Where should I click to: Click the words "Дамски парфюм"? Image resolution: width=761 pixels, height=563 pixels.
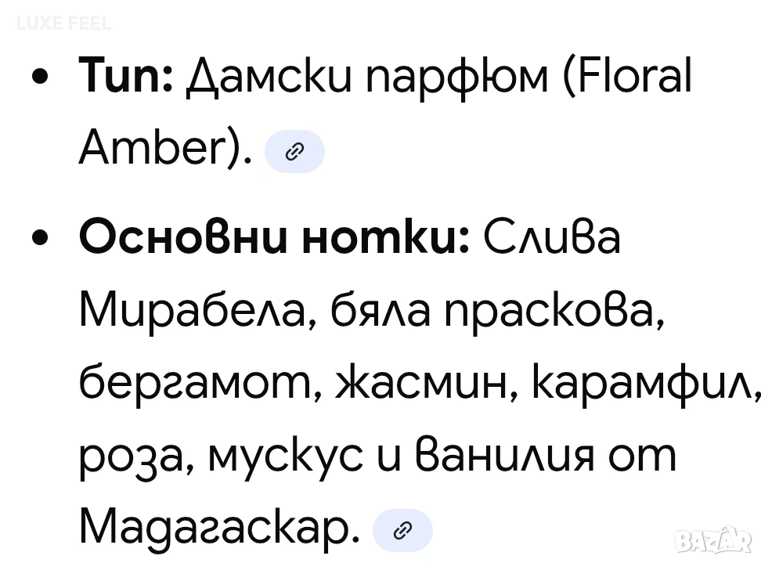(367, 79)
